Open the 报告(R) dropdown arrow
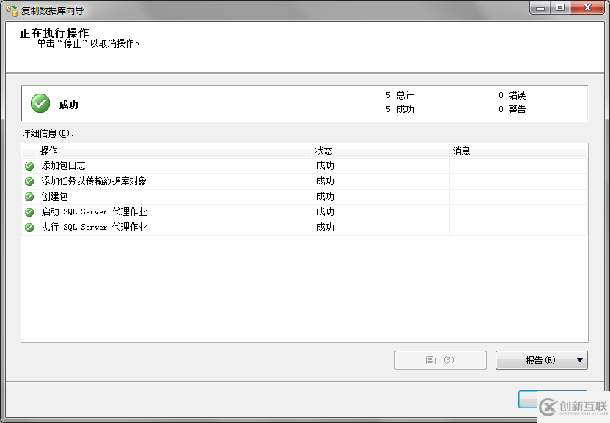The image size is (610, 423). pos(580,360)
